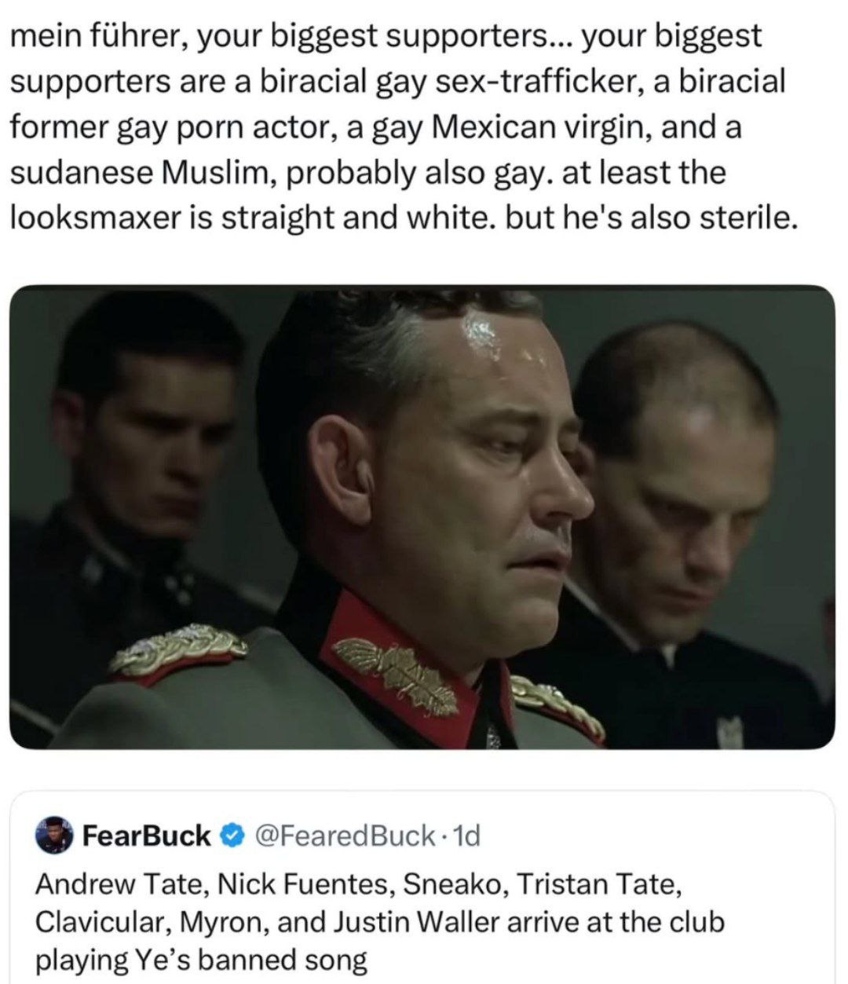The height and width of the screenshot is (984, 848).
Task: Open FearBuck's round profile avatar
Action: [x=54, y=836]
